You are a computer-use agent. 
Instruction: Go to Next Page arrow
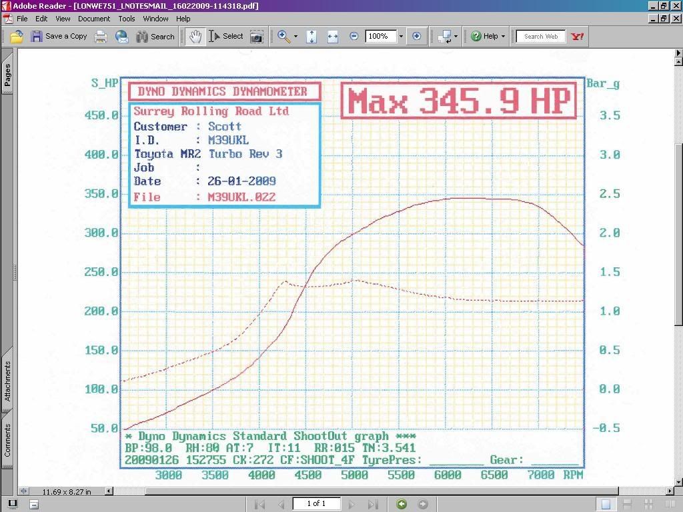click(352, 504)
